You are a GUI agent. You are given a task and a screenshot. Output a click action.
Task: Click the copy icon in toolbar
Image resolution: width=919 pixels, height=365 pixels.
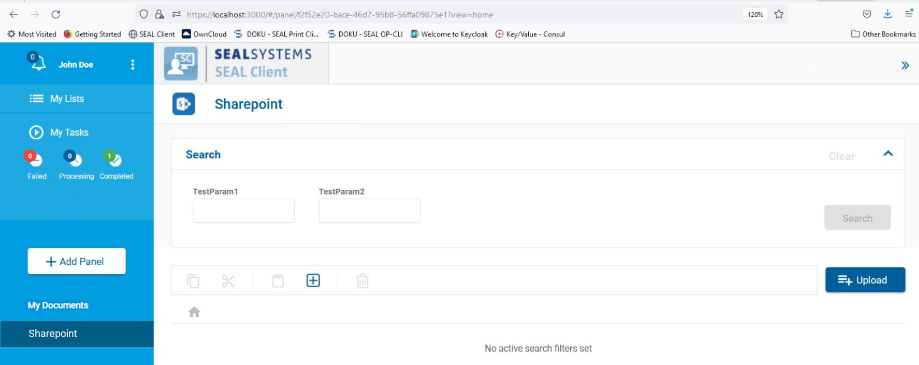pos(193,281)
